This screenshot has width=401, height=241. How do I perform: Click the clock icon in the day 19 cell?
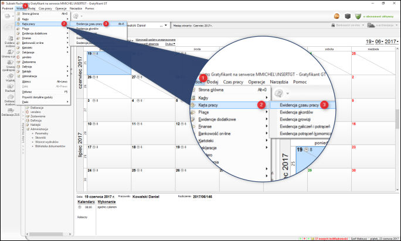coord(94,54)
